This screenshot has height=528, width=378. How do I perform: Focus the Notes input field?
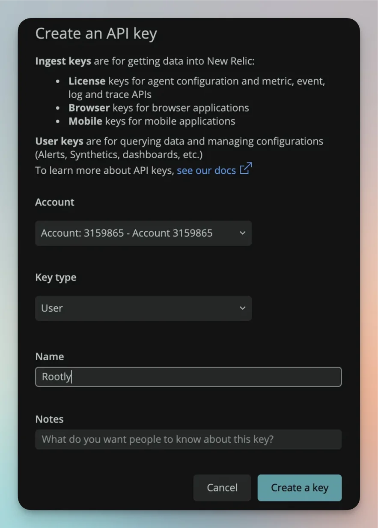tap(188, 440)
